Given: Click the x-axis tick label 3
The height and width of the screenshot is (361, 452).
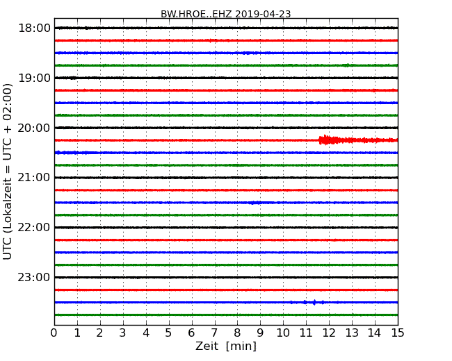Looking at the screenshot, I should [x=123, y=333].
